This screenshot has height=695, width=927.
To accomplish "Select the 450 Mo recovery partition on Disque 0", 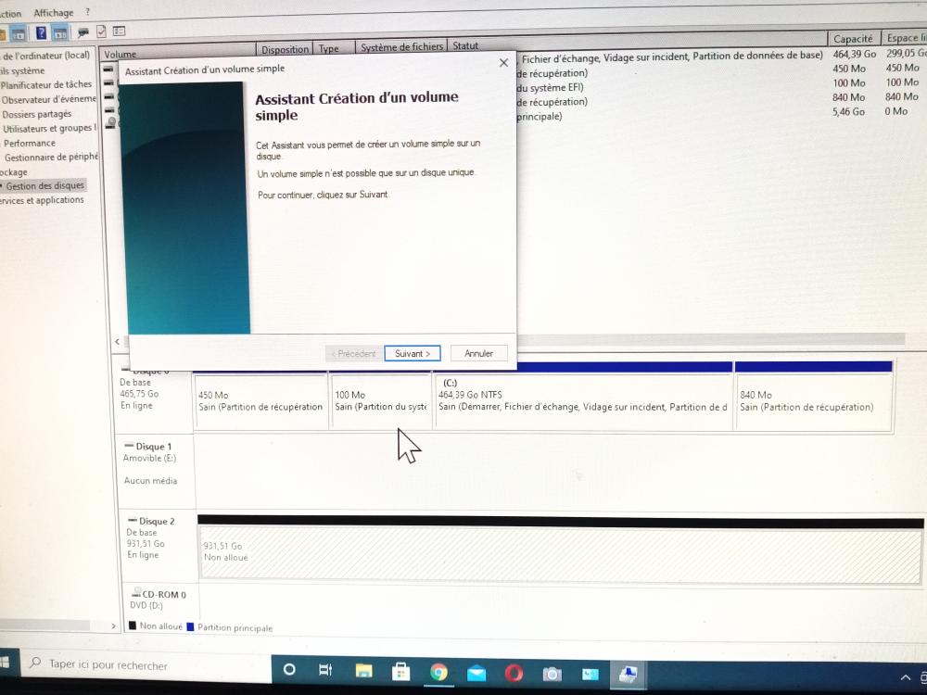I will pyautogui.click(x=260, y=400).
